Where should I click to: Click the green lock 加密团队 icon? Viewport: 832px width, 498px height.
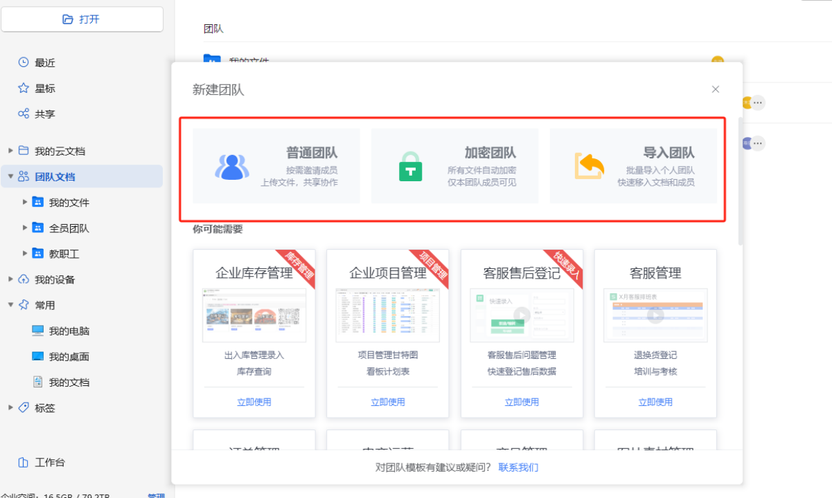(410, 166)
